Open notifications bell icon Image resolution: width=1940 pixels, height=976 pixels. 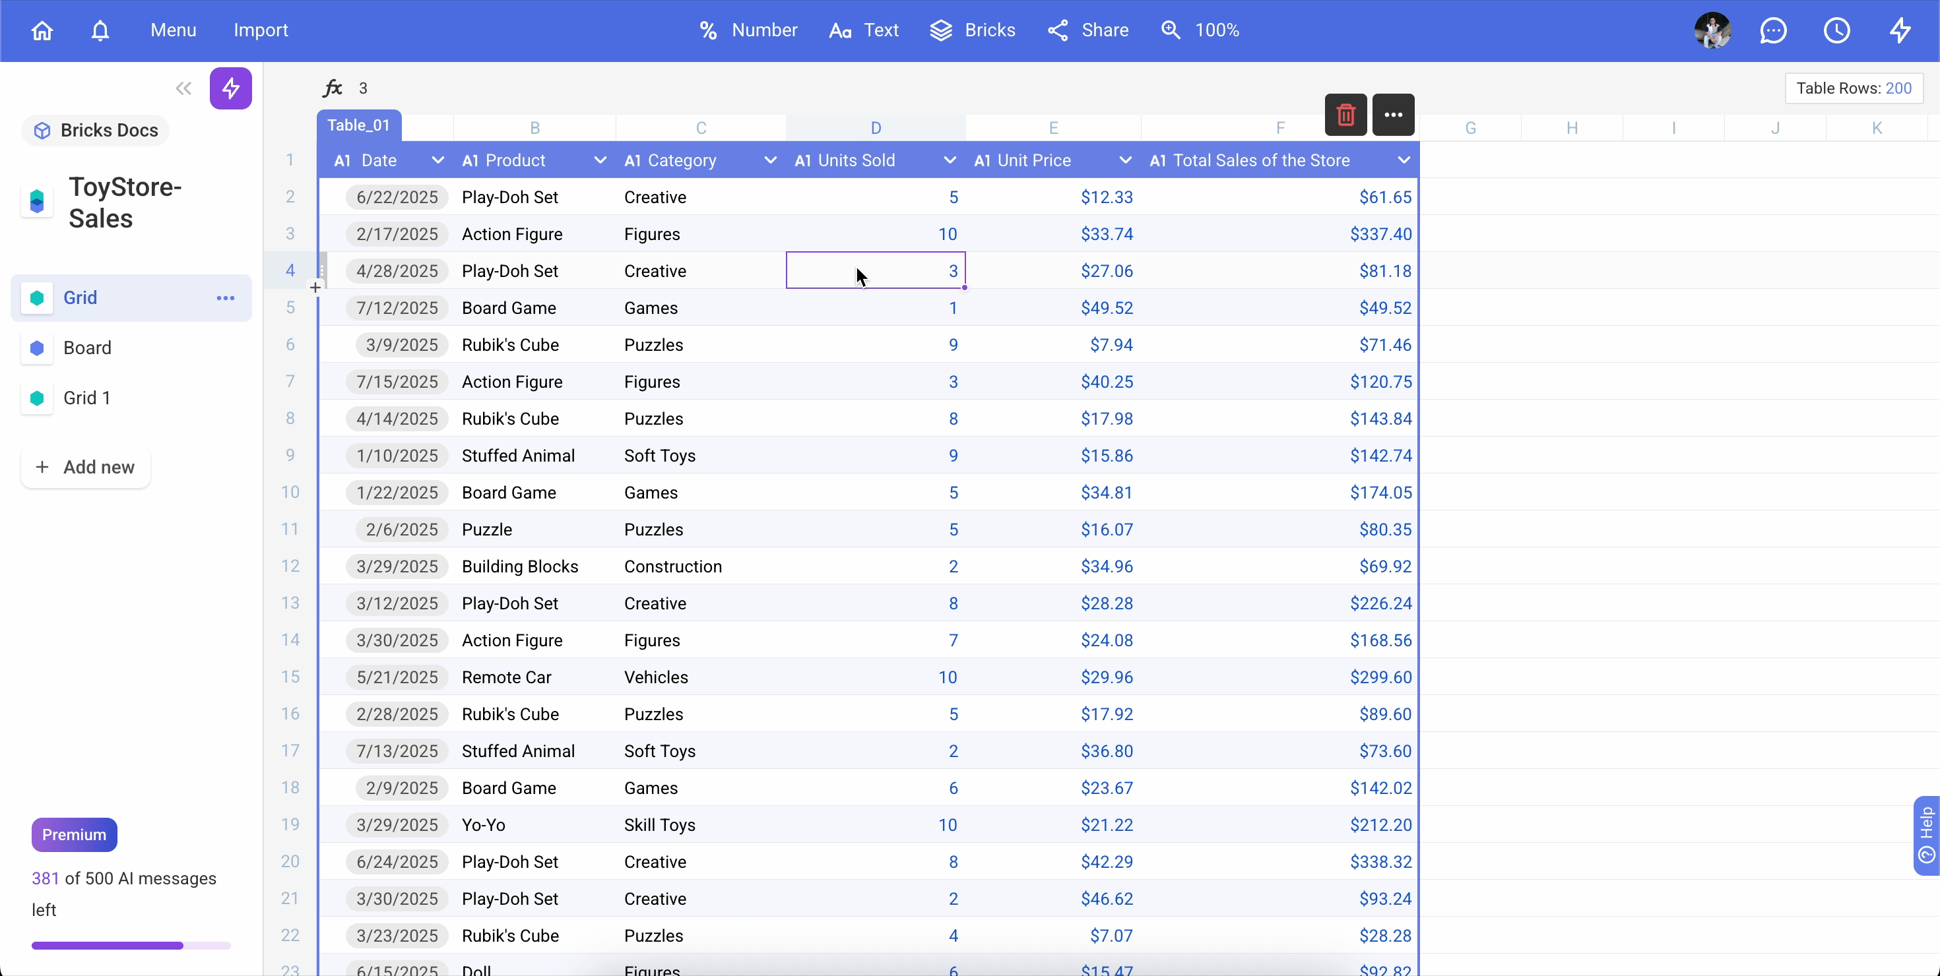[100, 30]
